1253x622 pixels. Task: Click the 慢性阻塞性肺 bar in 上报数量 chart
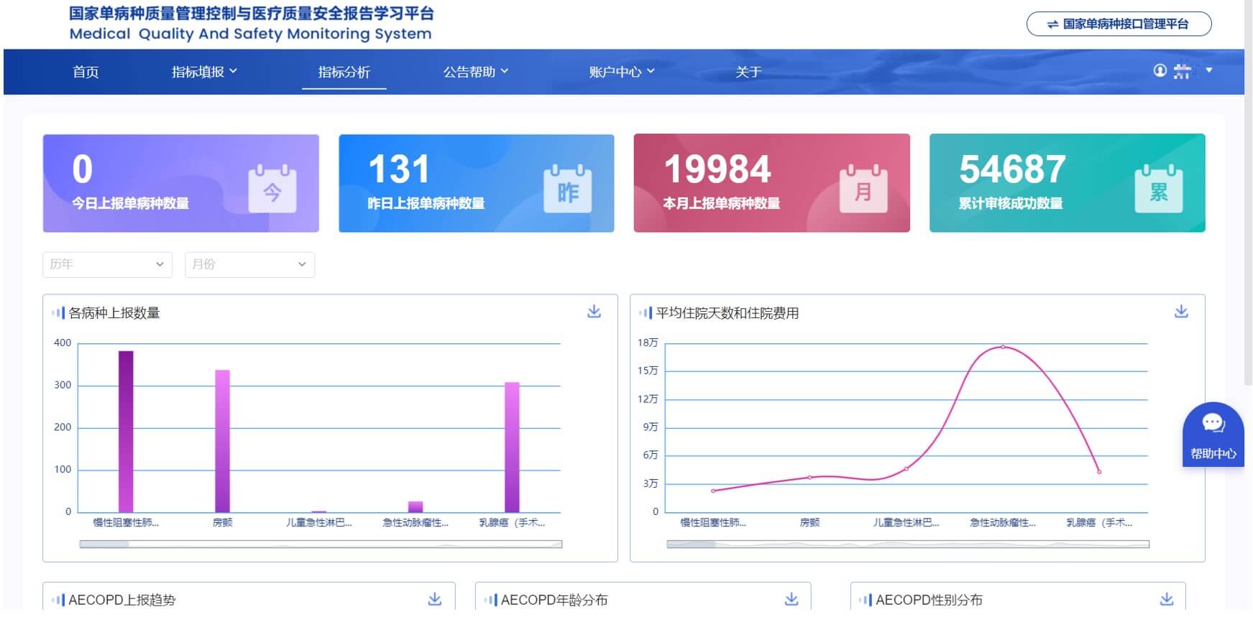click(126, 432)
